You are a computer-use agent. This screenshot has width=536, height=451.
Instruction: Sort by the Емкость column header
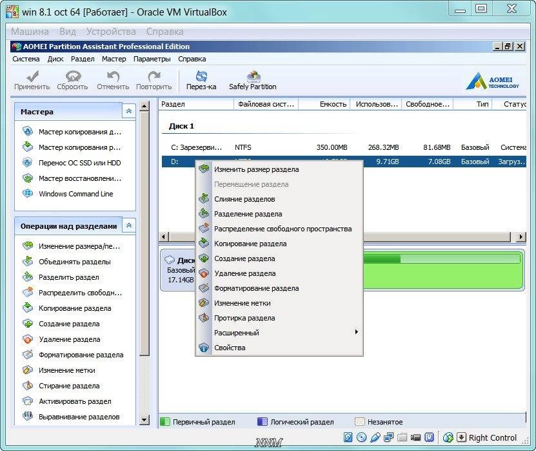(324, 104)
